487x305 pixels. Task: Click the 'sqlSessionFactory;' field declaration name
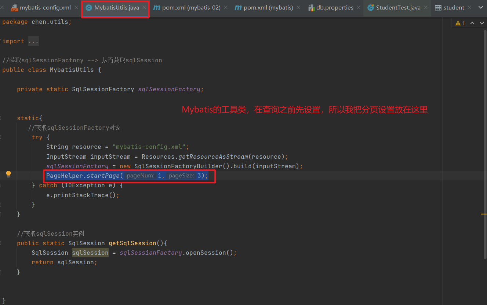coord(171,89)
